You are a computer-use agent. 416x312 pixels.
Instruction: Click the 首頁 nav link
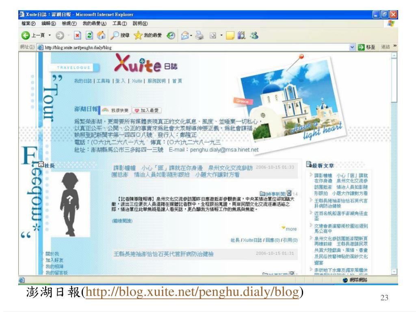tap(177, 81)
